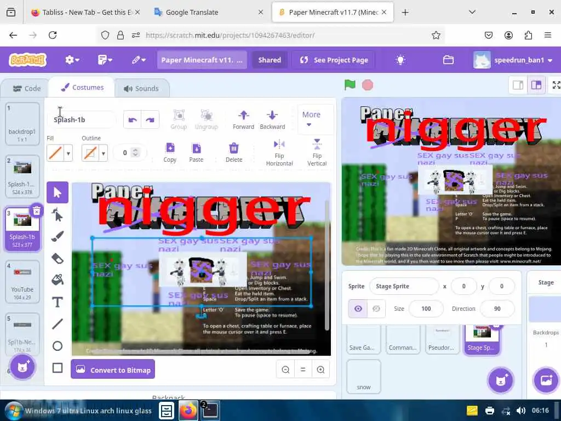Screen dimensions: 561x421
Task: Switch to the Sounds tab
Action: [x=141, y=88]
